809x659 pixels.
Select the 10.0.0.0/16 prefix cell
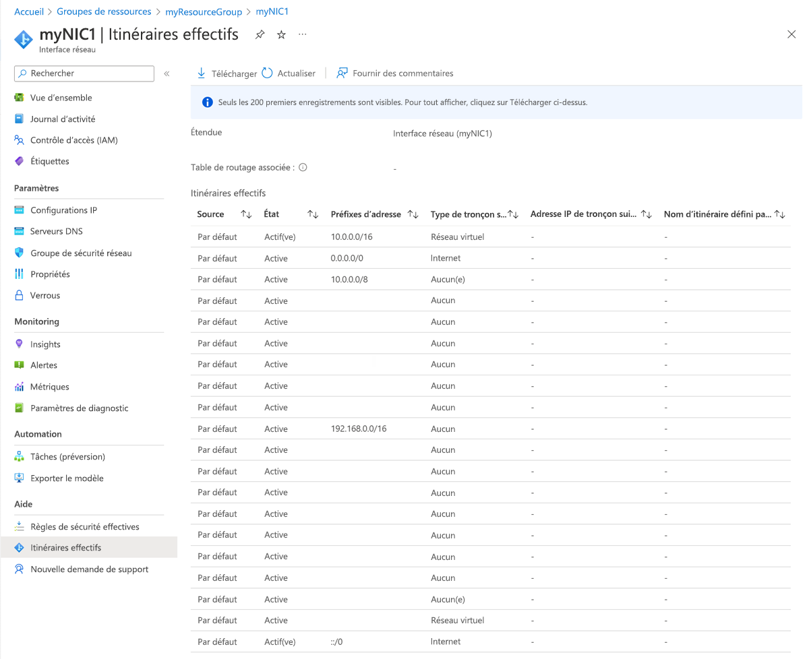point(352,237)
